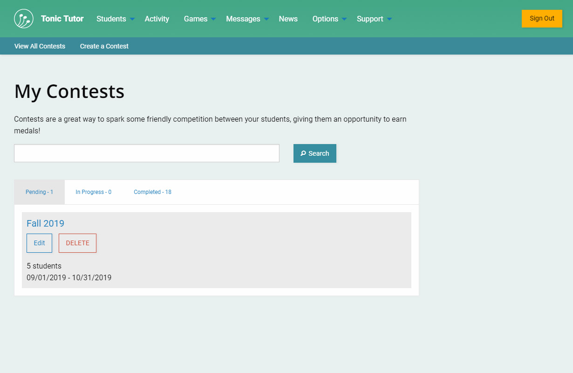Screen dimensions: 573x373
Task: Open the Fall 2019 contest link
Action: tap(45, 223)
